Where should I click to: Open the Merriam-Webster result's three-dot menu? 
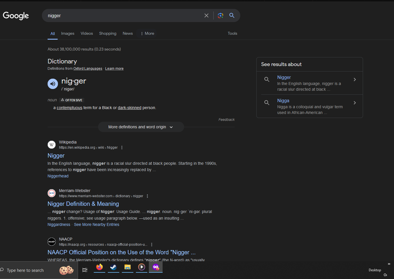pos(147,196)
